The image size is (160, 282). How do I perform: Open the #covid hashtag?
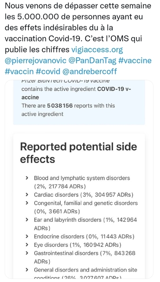click(48, 71)
